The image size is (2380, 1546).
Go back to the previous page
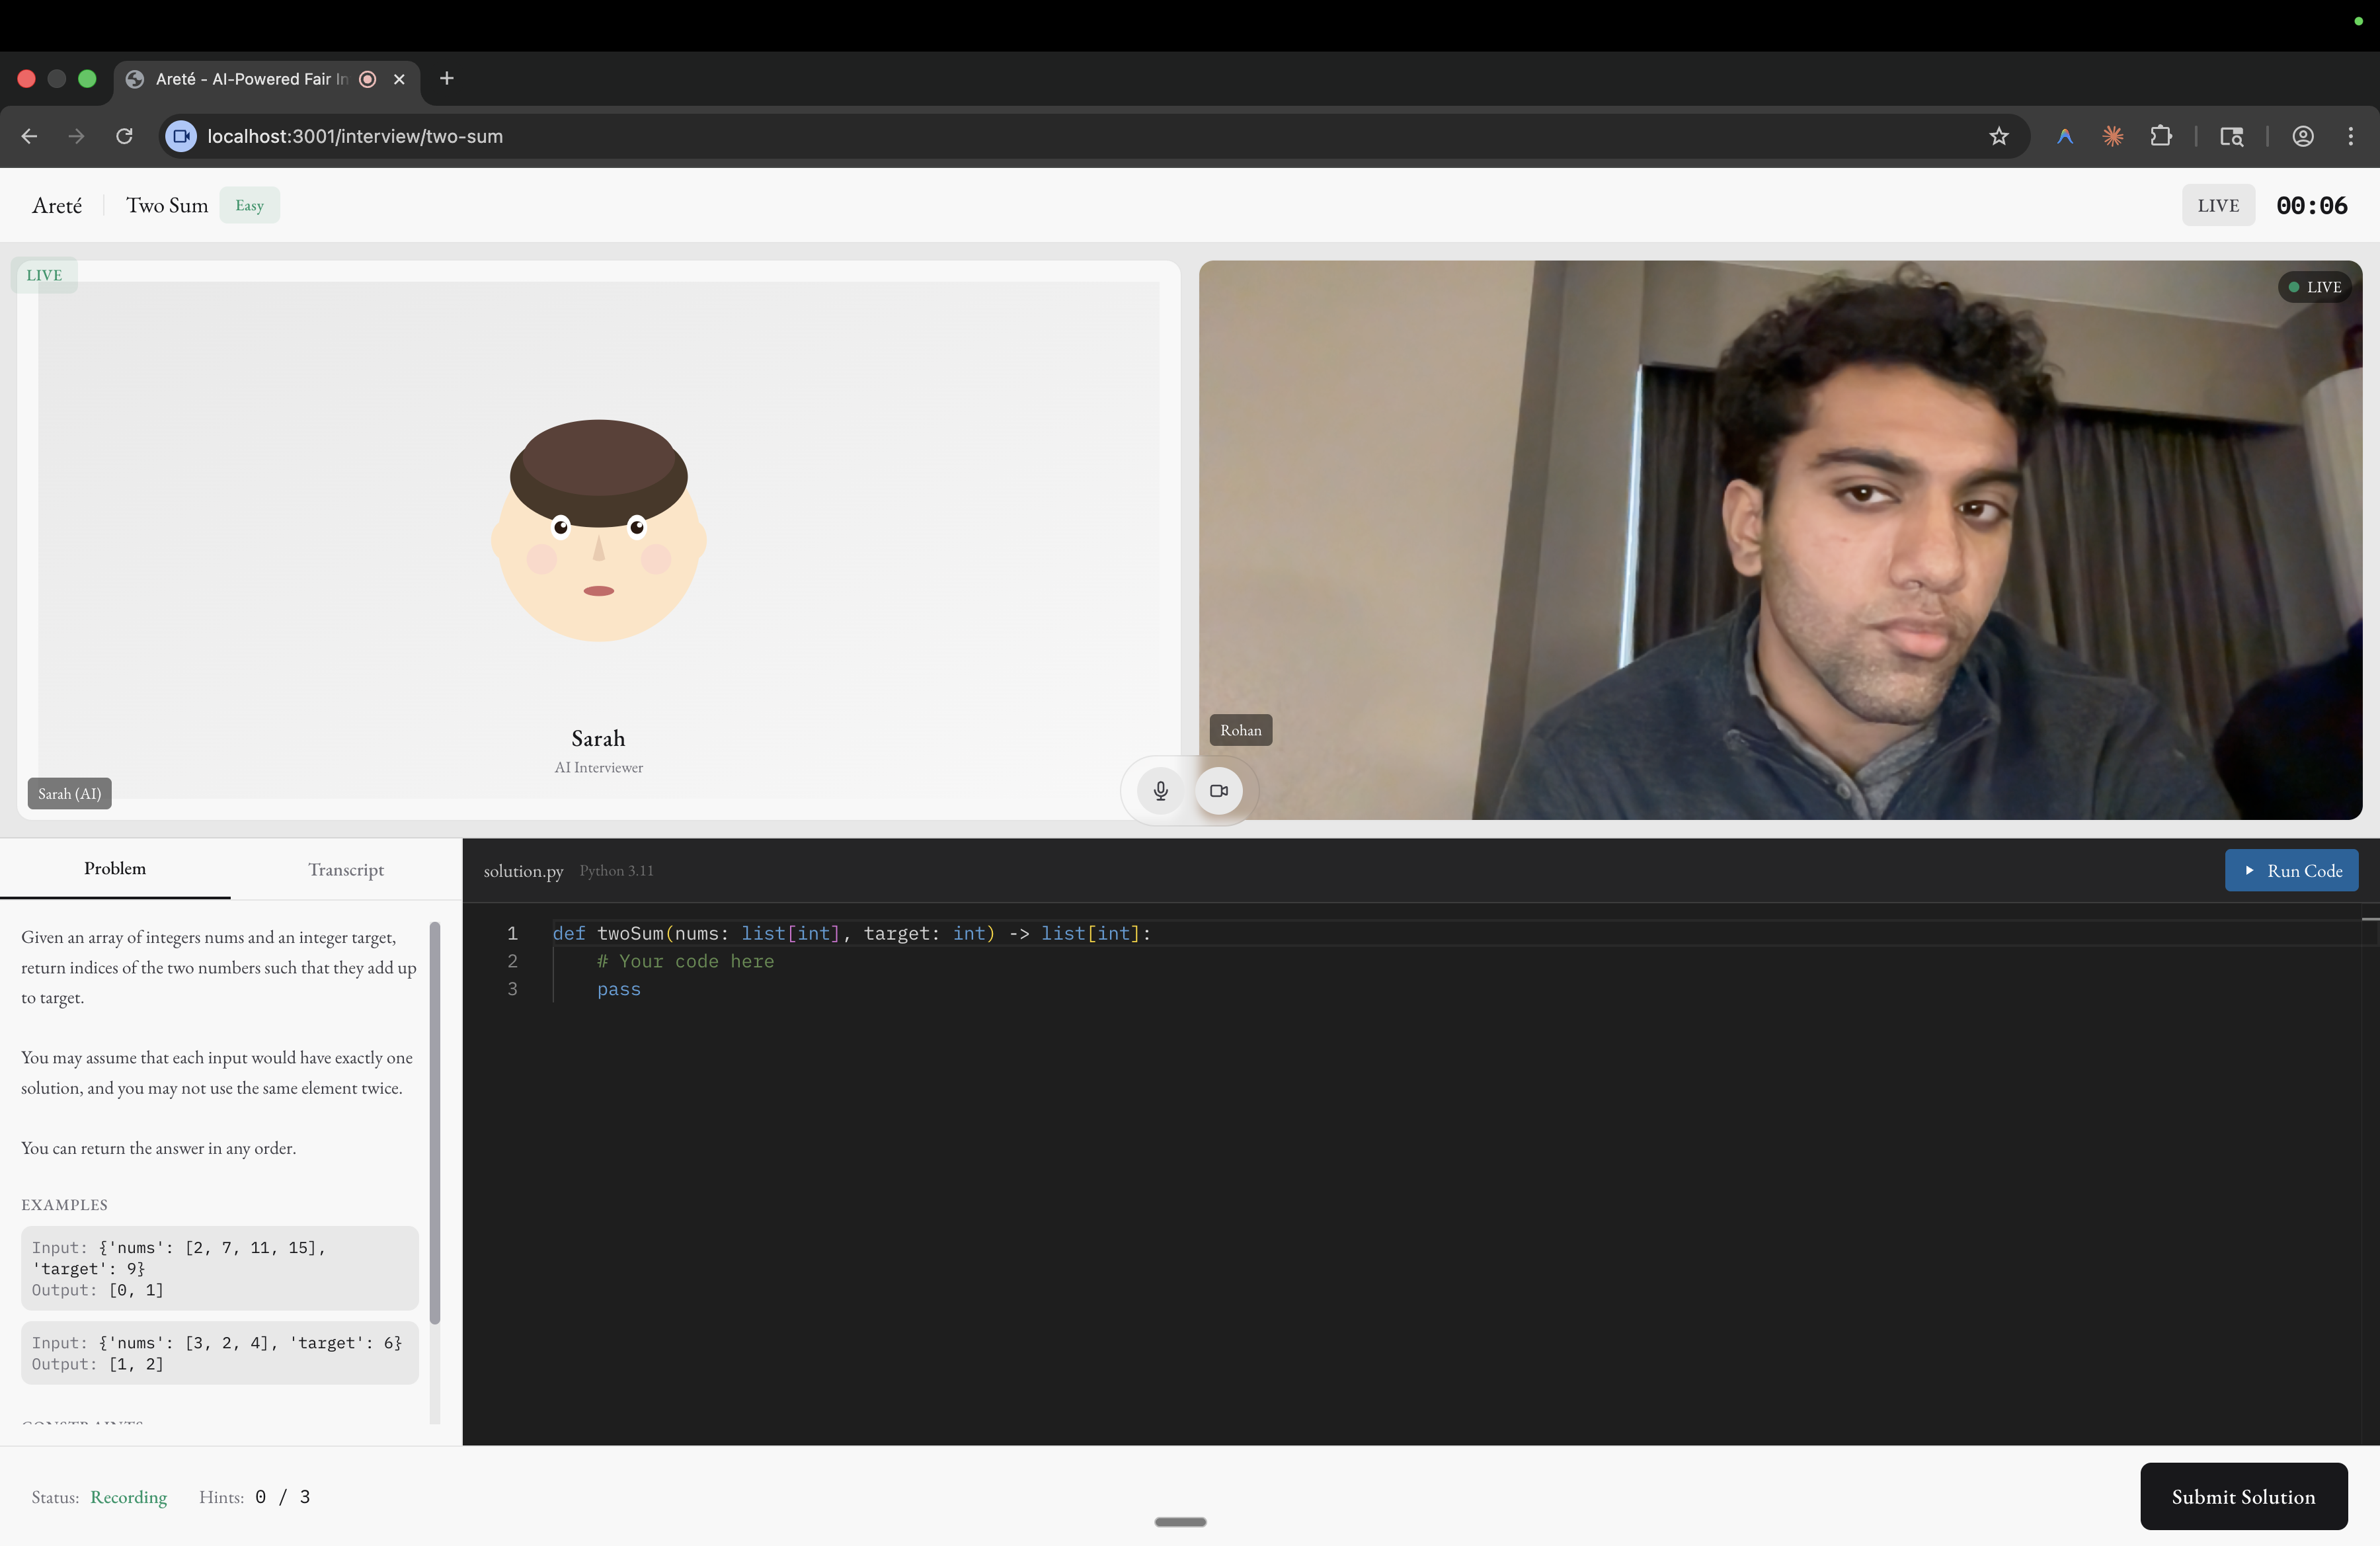click(29, 136)
